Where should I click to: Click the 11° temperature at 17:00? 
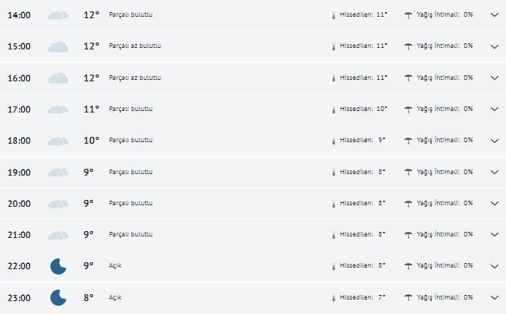click(91, 109)
